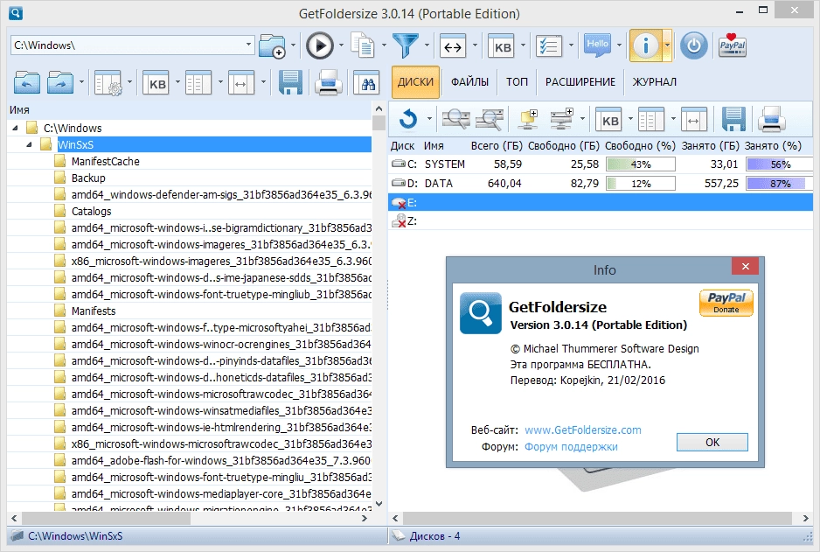820x552 pixels.
Task: Start the scan with the play button
Action: point(320,46)
